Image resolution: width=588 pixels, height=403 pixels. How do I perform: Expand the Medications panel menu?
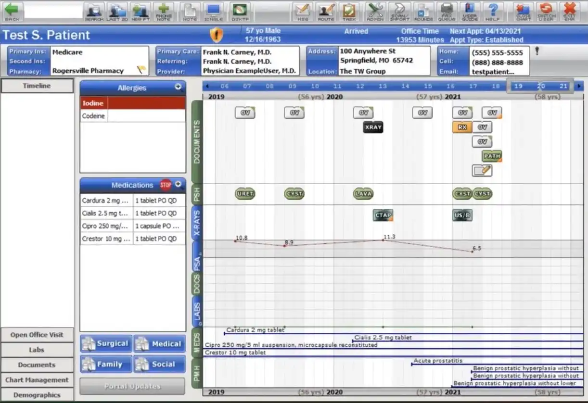coord(178,185)
